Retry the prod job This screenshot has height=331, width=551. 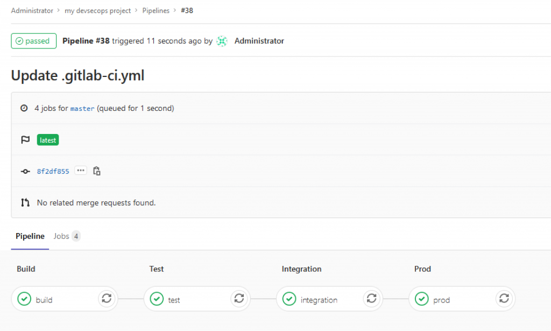(x=504, y=298)
